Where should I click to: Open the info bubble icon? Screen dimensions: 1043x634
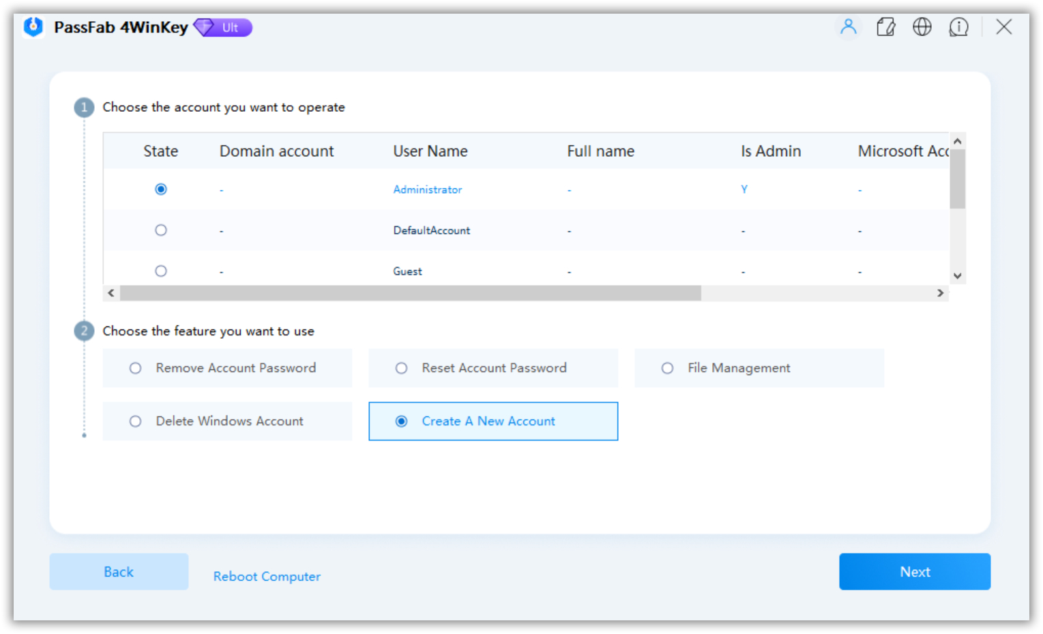(x=958, y=27)
